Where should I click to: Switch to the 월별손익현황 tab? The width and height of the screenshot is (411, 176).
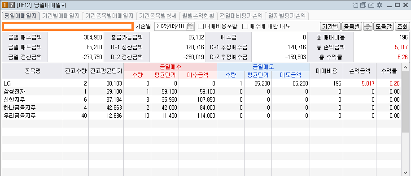coord(198,16)
